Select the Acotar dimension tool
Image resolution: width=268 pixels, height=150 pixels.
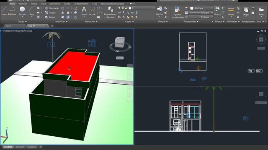coord(92,11)
